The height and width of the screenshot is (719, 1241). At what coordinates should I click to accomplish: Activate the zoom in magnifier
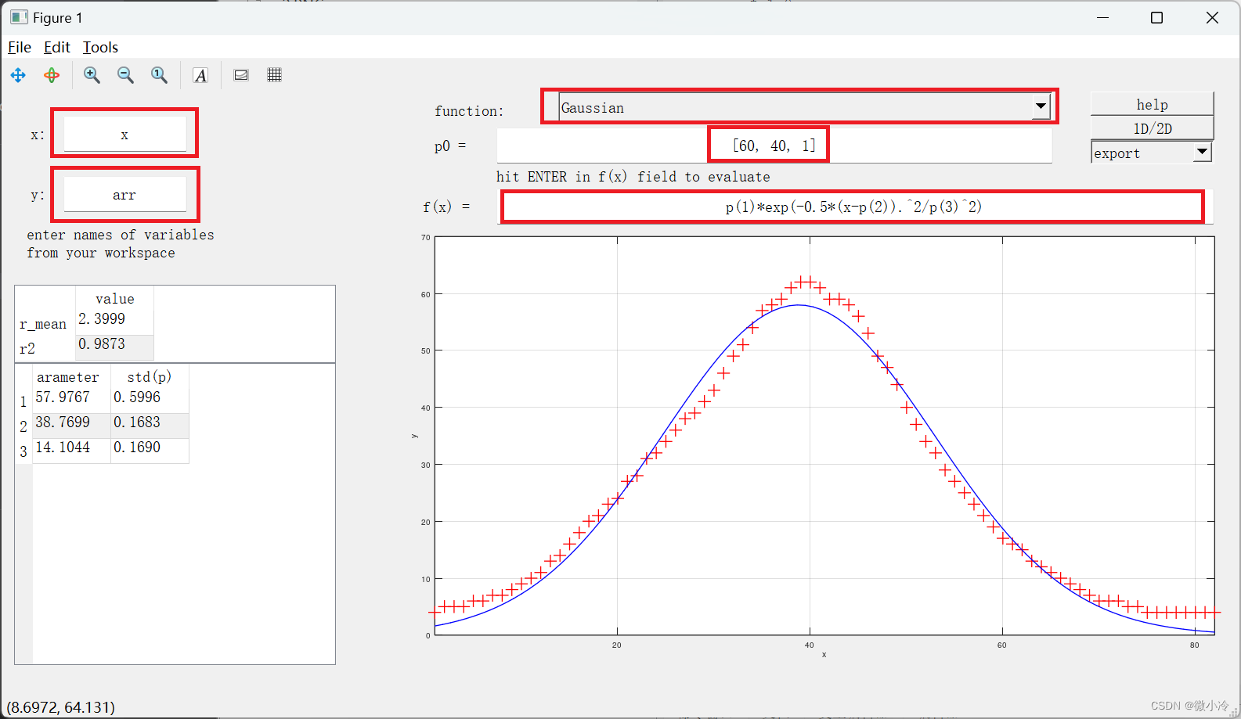92,75
